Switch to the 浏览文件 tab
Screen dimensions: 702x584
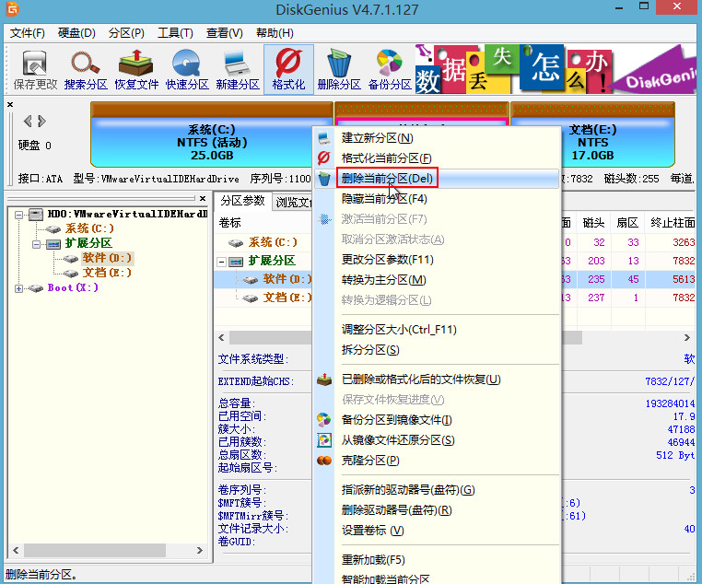click(292, 203)
